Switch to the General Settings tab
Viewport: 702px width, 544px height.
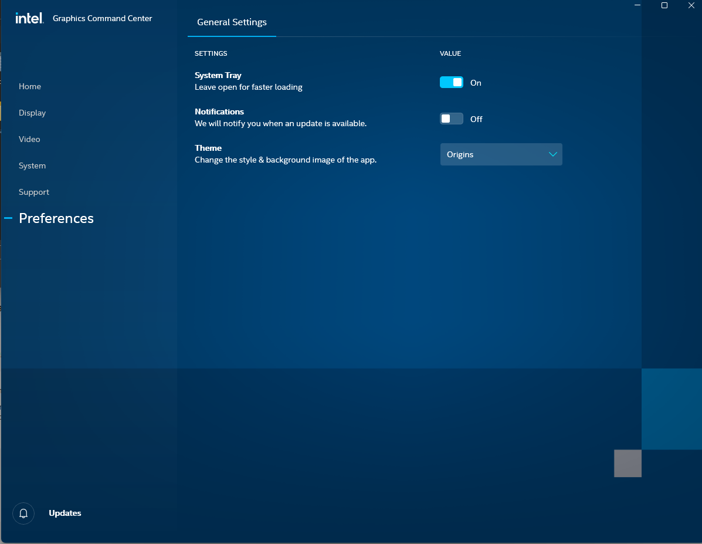click(x=232, y=22)
